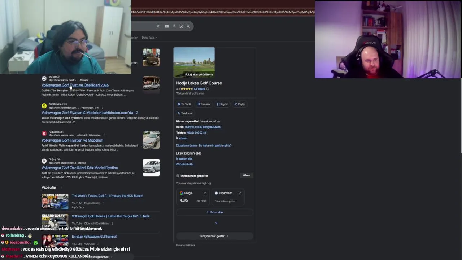Share the place with 'Paylaş' button
This screenshot has height=260, width=462.
click(240, 104)
